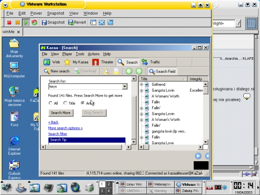Sort results by Integrity column header
Viewport: 260px width, 195px height.
click(198, 79)
